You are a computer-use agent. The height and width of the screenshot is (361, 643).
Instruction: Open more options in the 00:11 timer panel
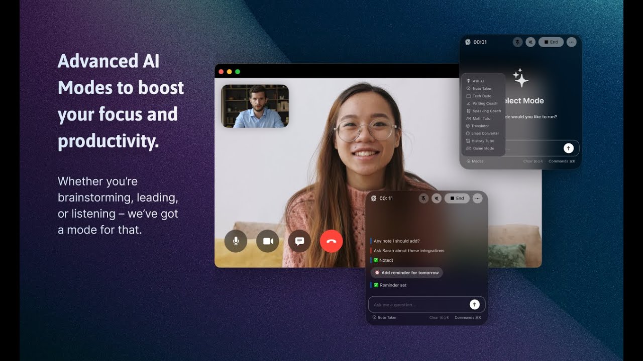tap(477, 199)
